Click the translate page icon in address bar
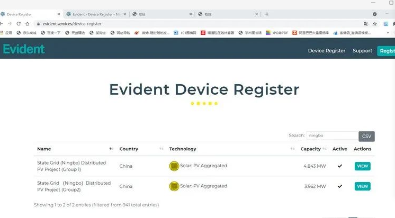The image size is (395, 218). click(366, 24)
